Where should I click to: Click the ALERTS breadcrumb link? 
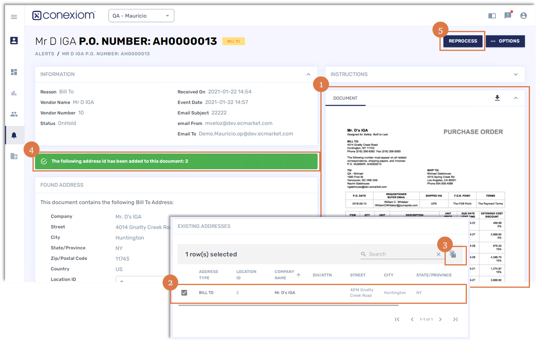click(x=45, y=54)
